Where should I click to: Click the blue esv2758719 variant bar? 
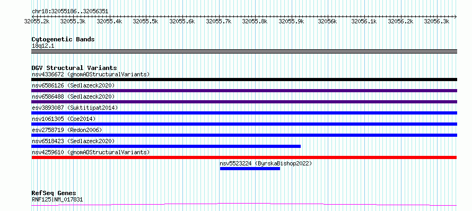point(244,135)
